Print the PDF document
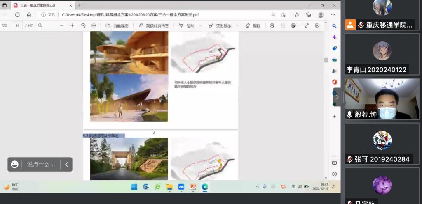Screen dimensions: 422x204 272,25
